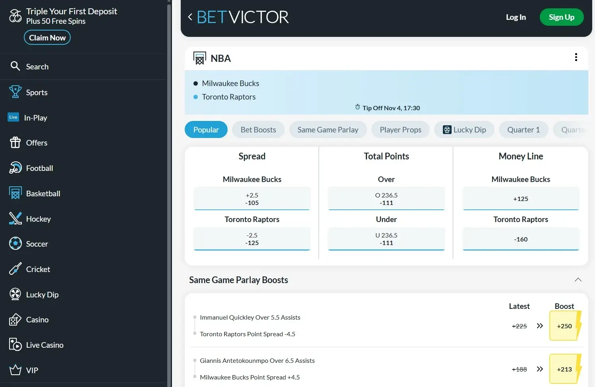Screen dimensions: 595x387
Task: View the Offers gift section
Action: point(37,143)
